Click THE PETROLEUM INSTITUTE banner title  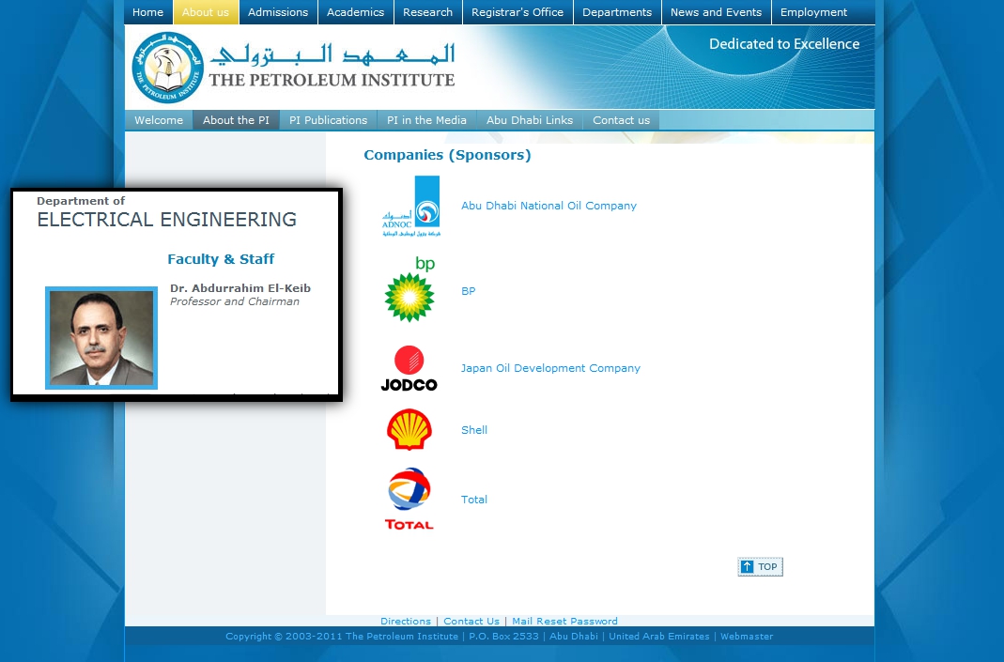coord(332,80)
